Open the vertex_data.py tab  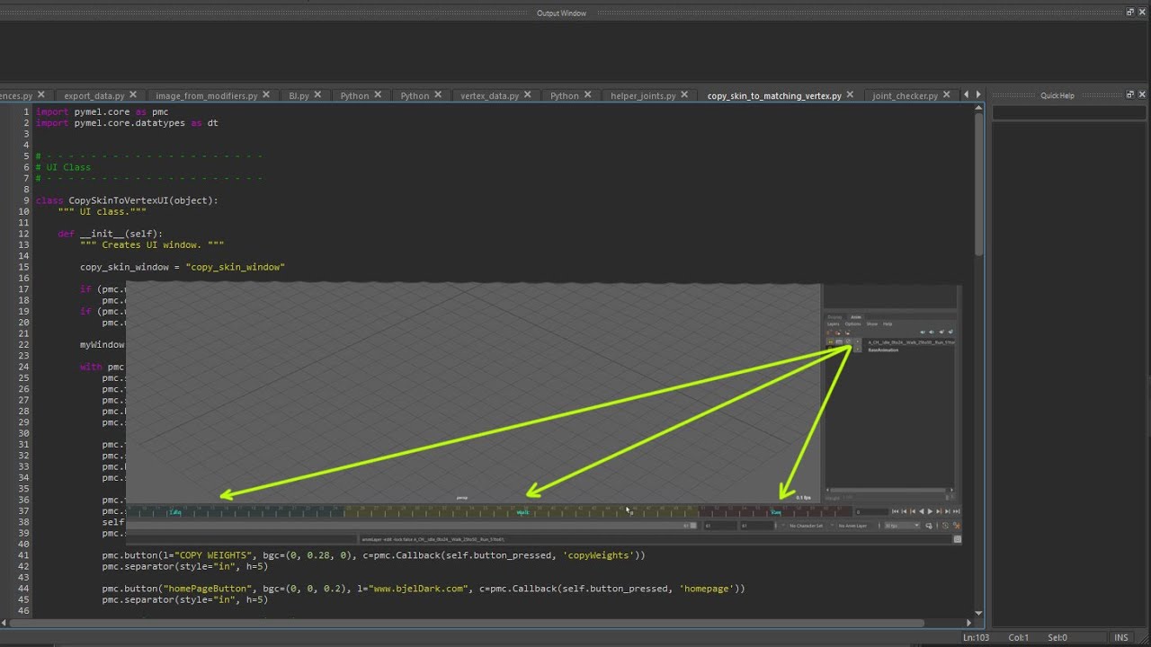pos(489,95)
